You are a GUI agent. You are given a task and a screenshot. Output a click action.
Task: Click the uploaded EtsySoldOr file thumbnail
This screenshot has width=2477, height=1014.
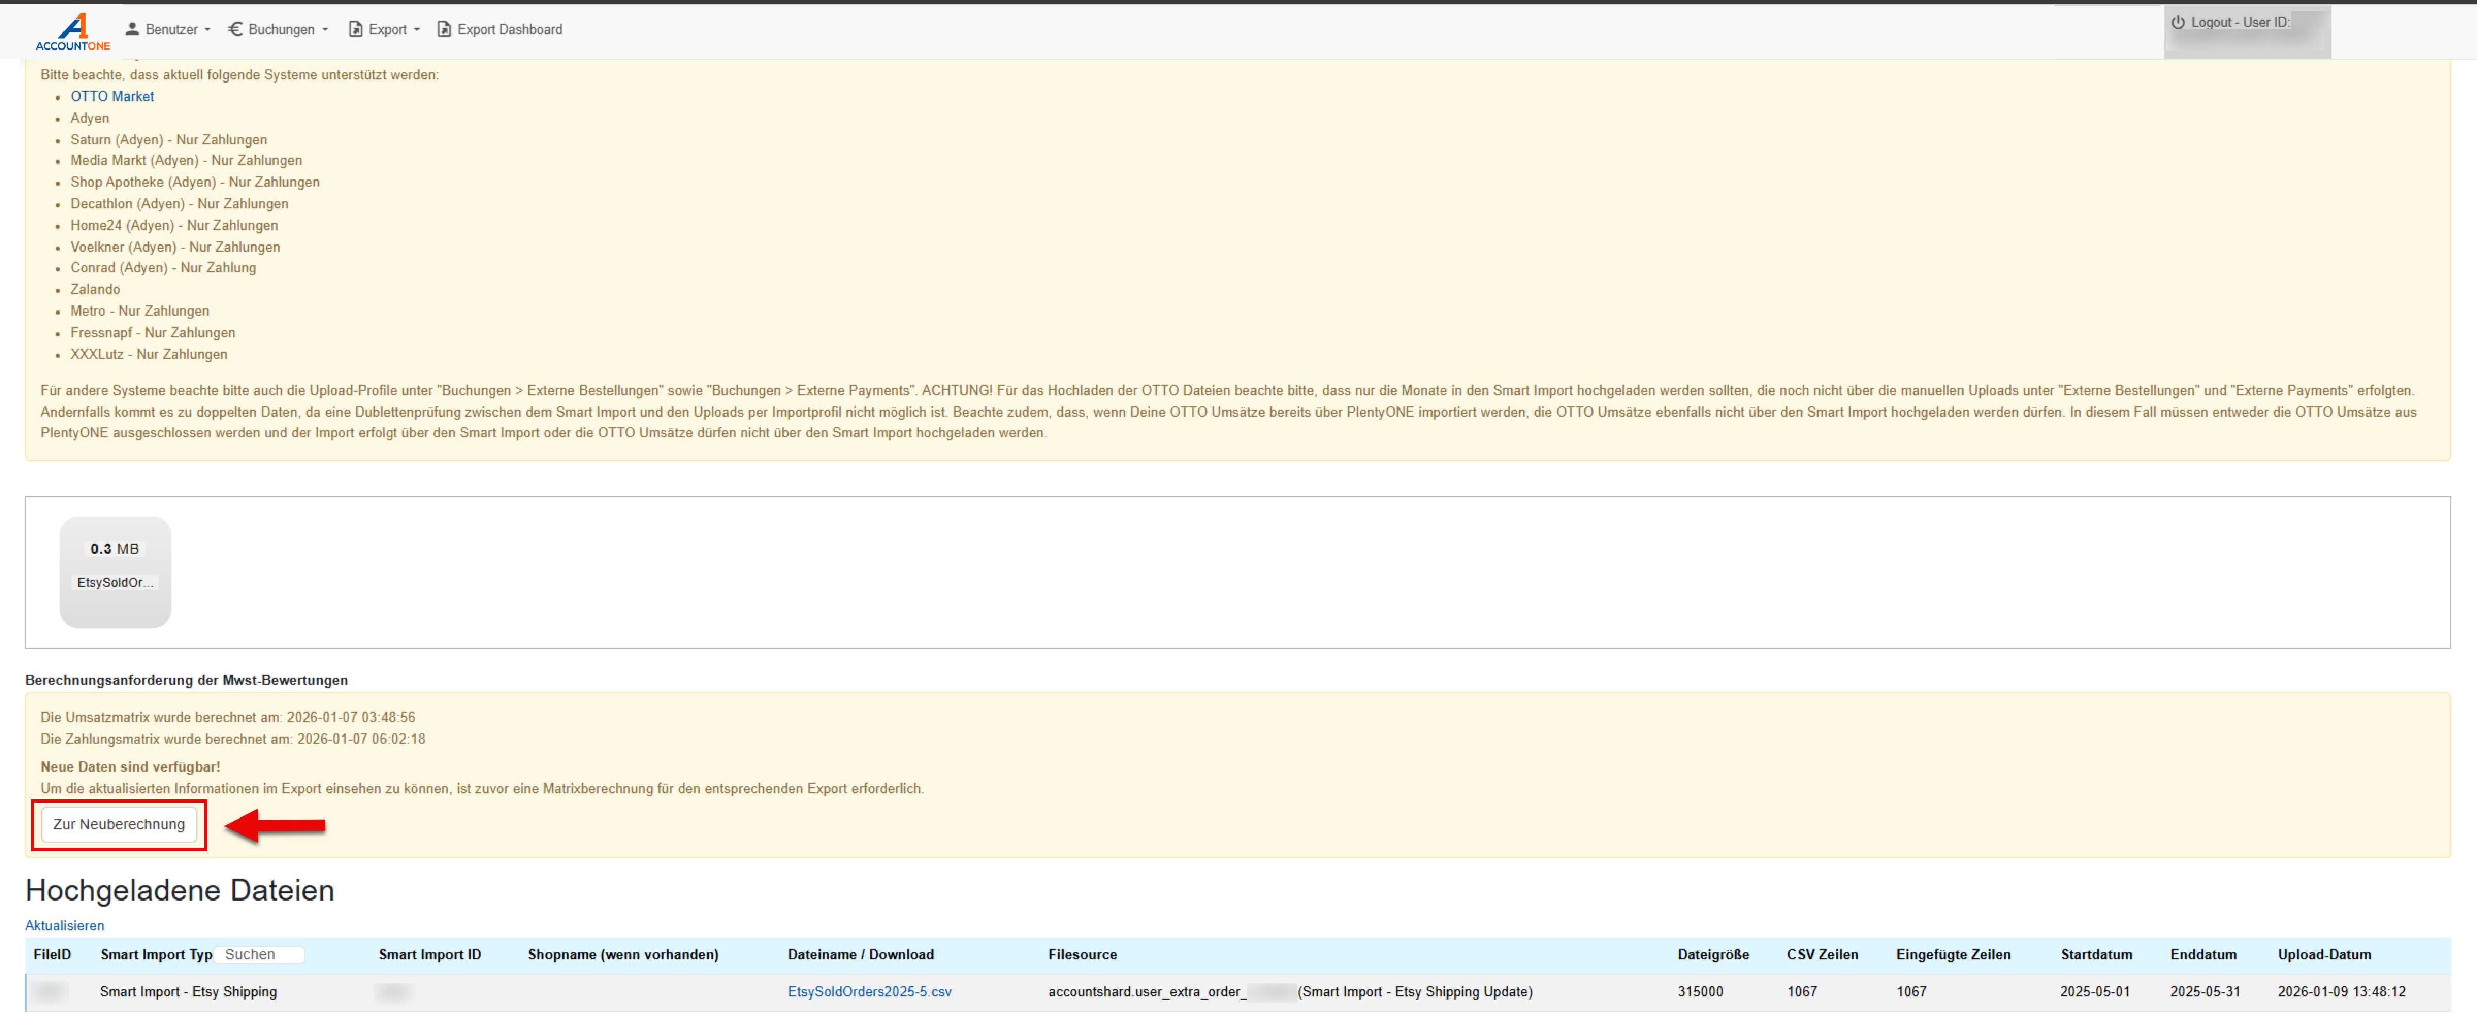[x=116, y=572]
